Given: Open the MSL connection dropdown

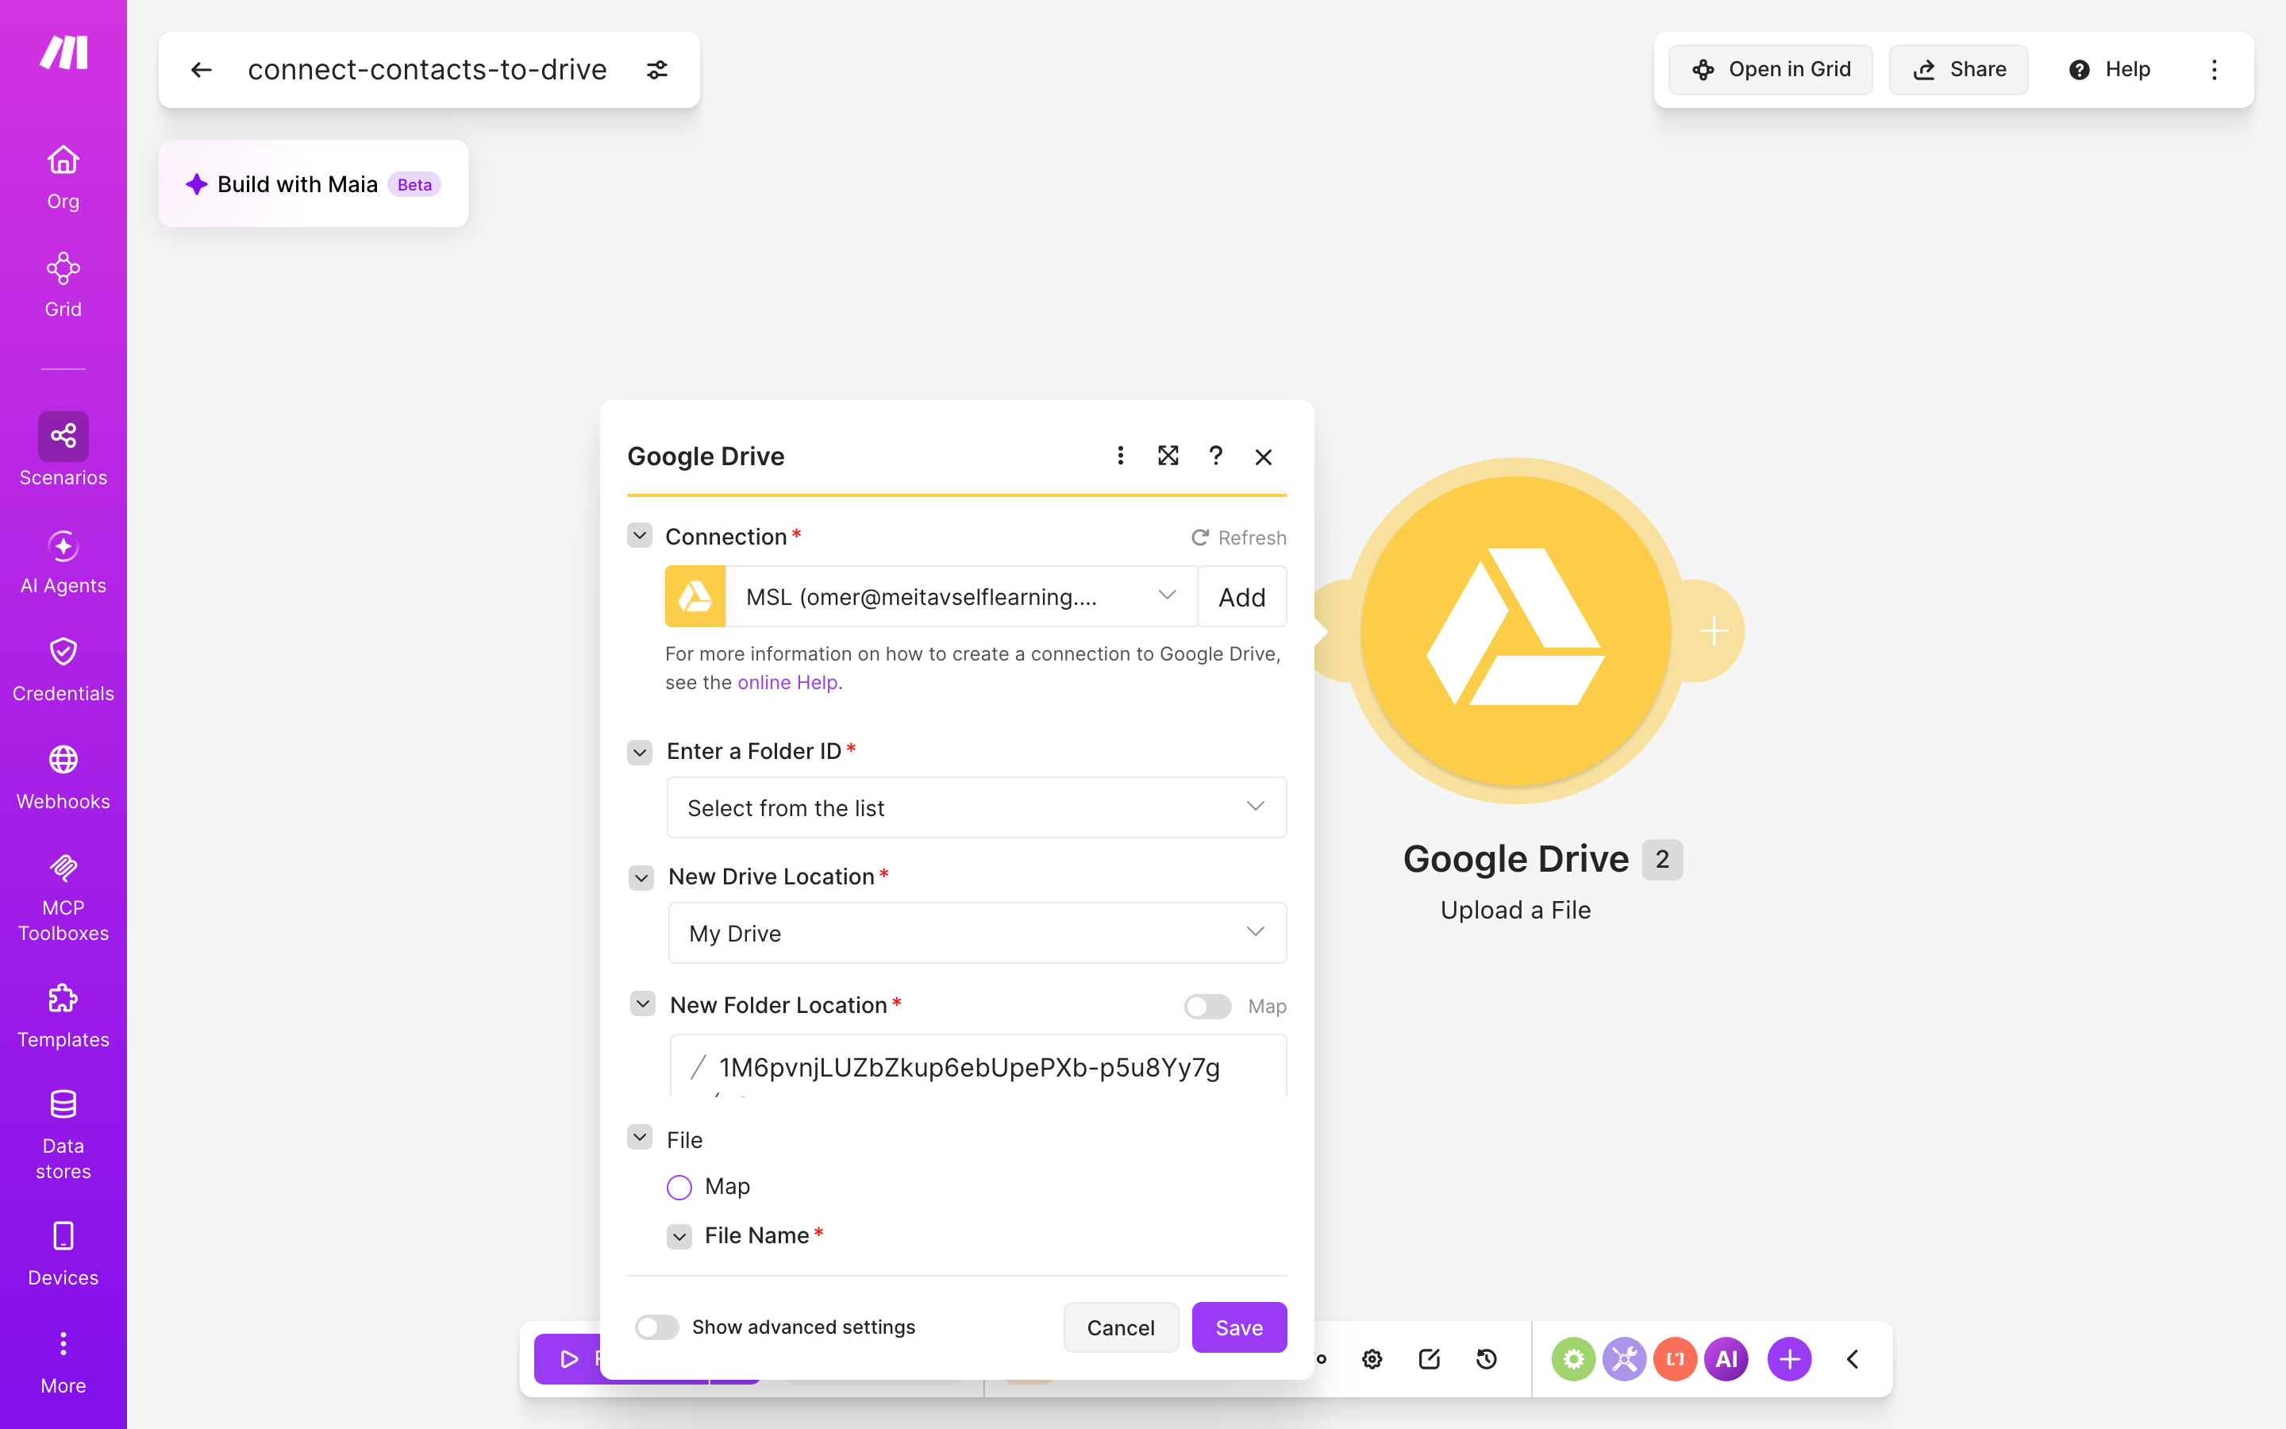Looking at the screenshot, I should click(960, 596).
